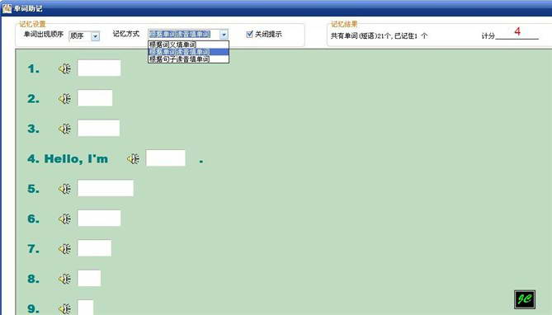Toggle the 关闭提示 checkbox

[x=250, y=34]
